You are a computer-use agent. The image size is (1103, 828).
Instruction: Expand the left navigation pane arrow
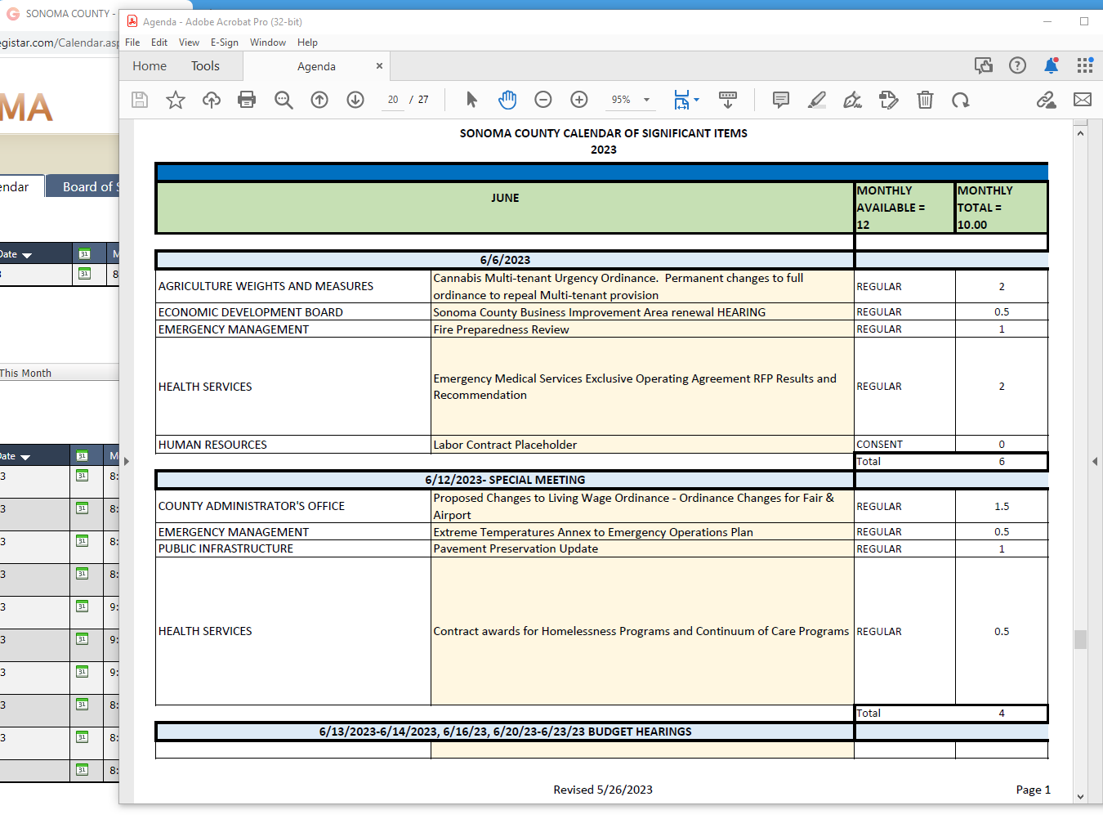click(127, 462)
